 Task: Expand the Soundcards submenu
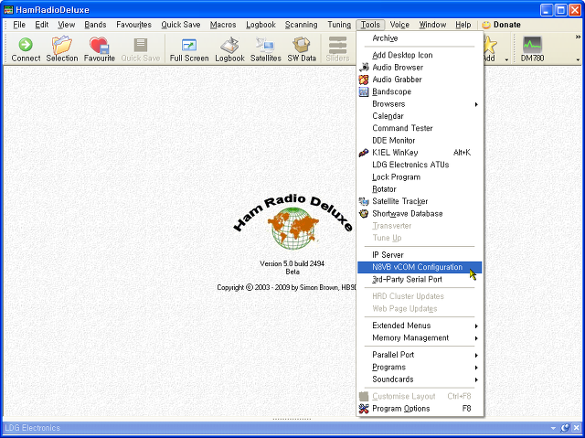tap(420, 379)
